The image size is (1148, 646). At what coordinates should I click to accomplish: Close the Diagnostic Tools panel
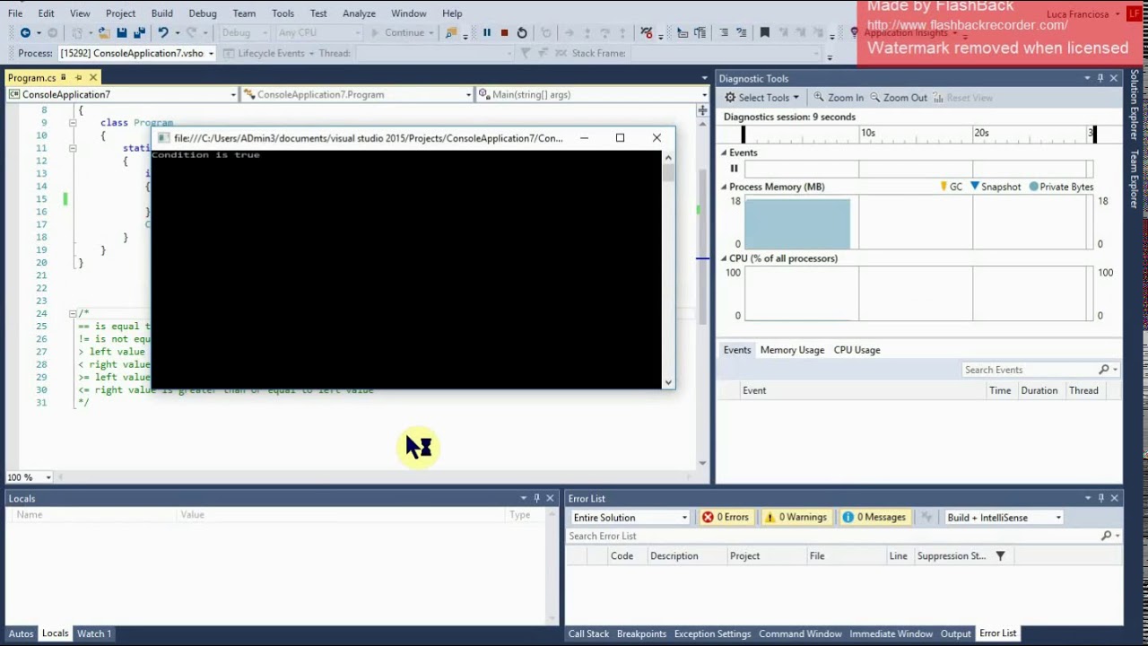[x=1114, y=78]
